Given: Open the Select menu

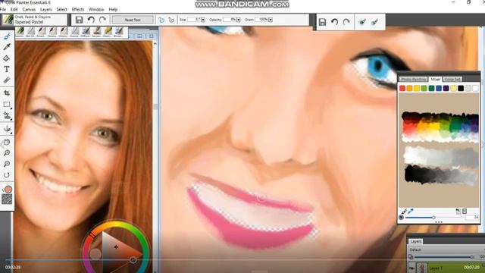Looking at the screenshot, I should [61, 10].
